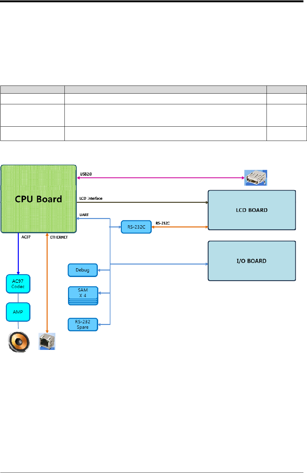Click the AC97 line label
Image resolution: width=307 pixels, height=473 pixels.
(x=26, y=237)
